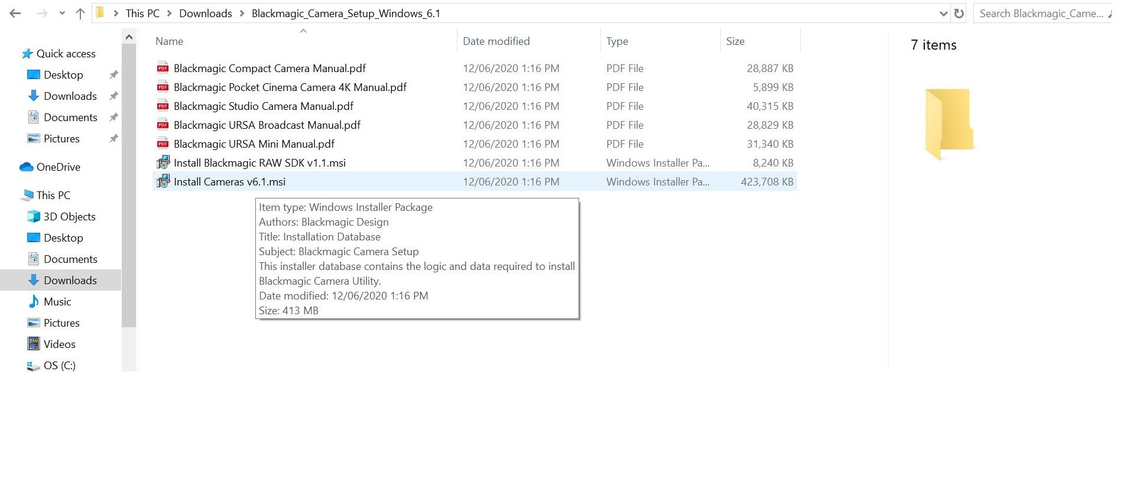
Task: Click the Desktop icon under Quick access
Action: (x=34, y=74)
